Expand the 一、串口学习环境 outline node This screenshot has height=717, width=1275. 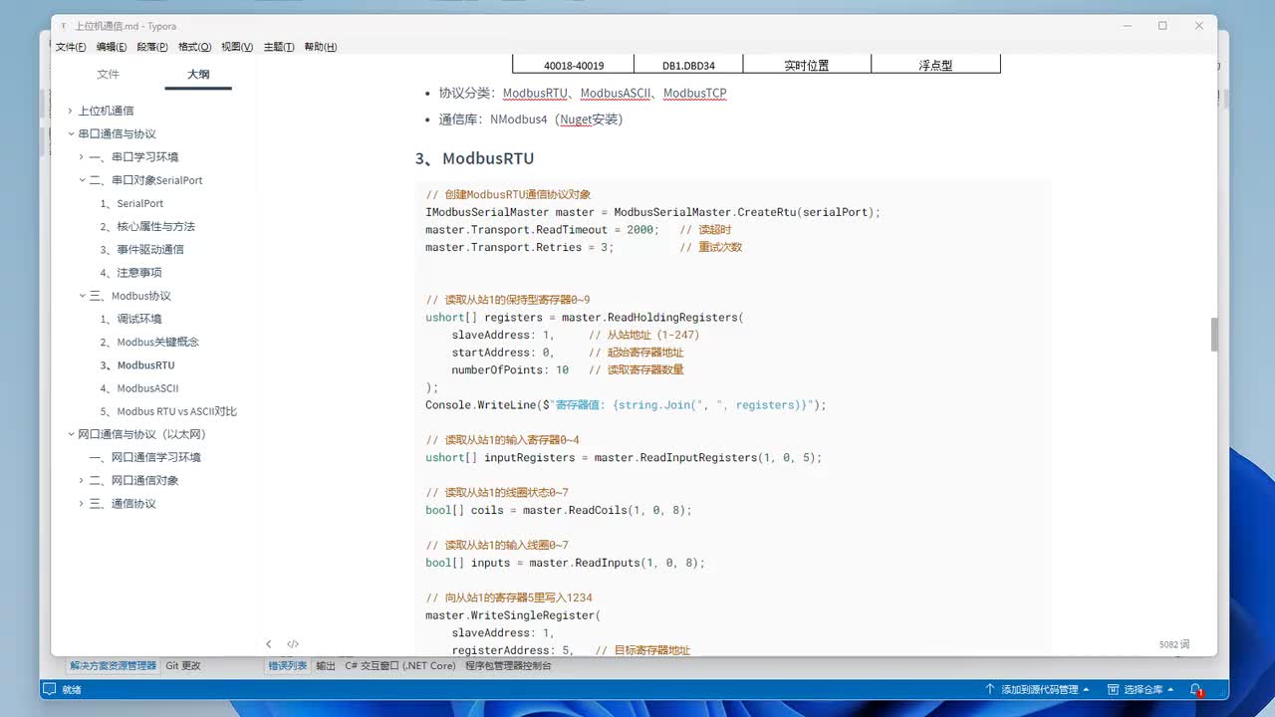(82, 157)
